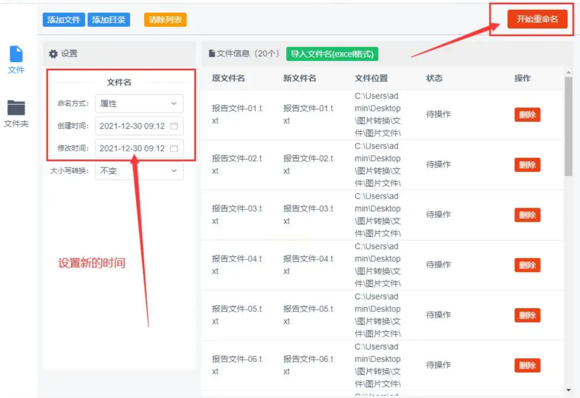Expand the 命名方式 dropdown showing 属性
Viewport: 580px width, 398px height.
(139, 103)
